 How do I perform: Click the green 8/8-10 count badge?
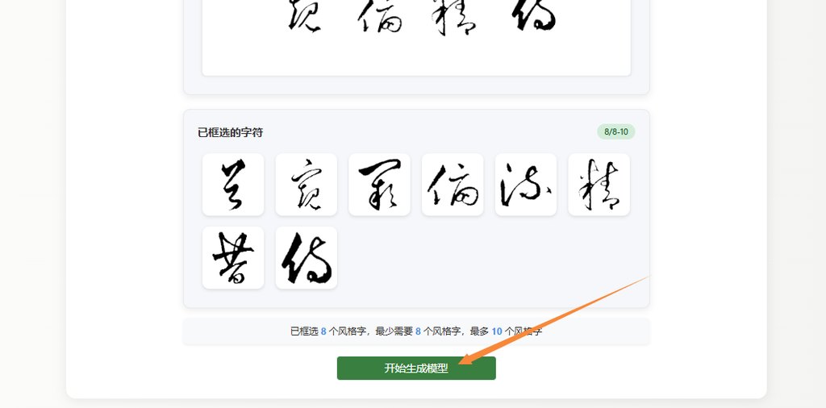615,131
